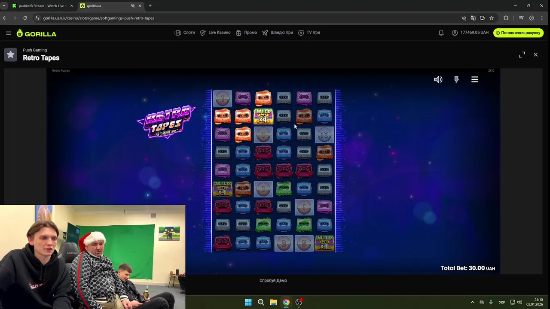Open Chrome three-dot menu
Image resolution: width=550 pixels, height=309 pixels.
[x=542, y=18]
